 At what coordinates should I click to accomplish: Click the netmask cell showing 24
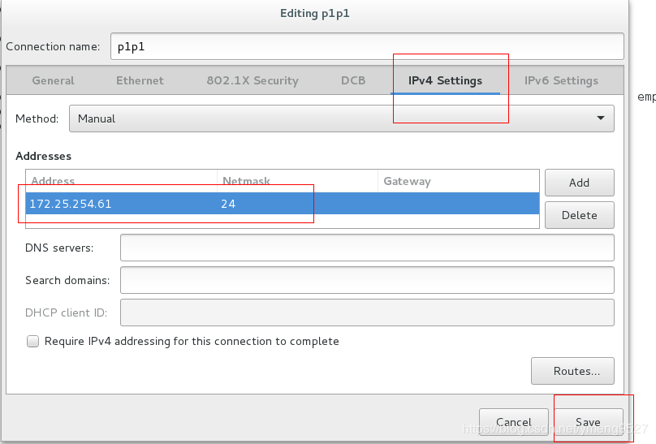[x=228, y=204]
